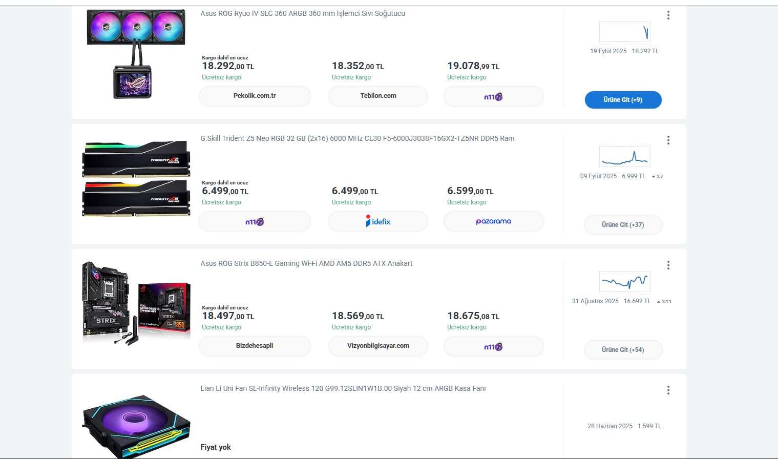Open Bizdehesapli store offer
Image resolution: width=778 pixels, height=459 pixels.
pos(255,346)
